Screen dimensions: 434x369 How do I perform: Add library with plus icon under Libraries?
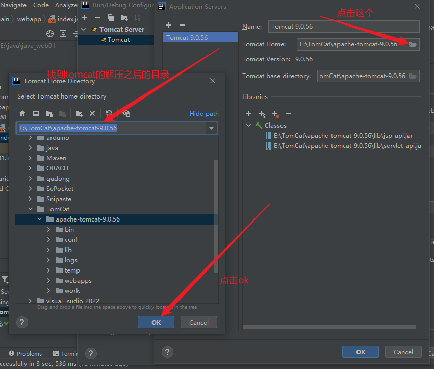point(249,114)
